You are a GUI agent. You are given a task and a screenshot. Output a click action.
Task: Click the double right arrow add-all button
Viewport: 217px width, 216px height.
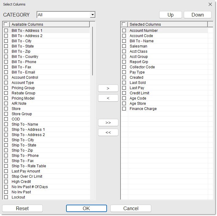pyautogui.click(x=108, y=123)
